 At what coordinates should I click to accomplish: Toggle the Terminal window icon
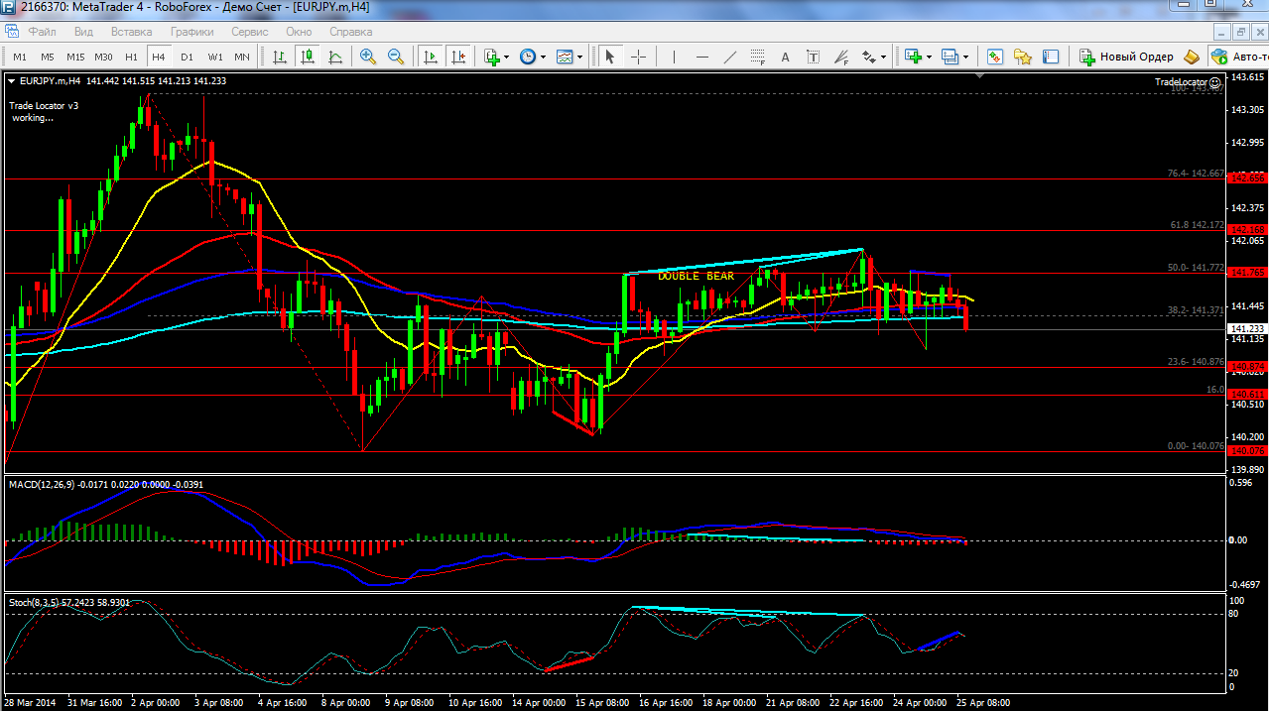point(1051,57)
